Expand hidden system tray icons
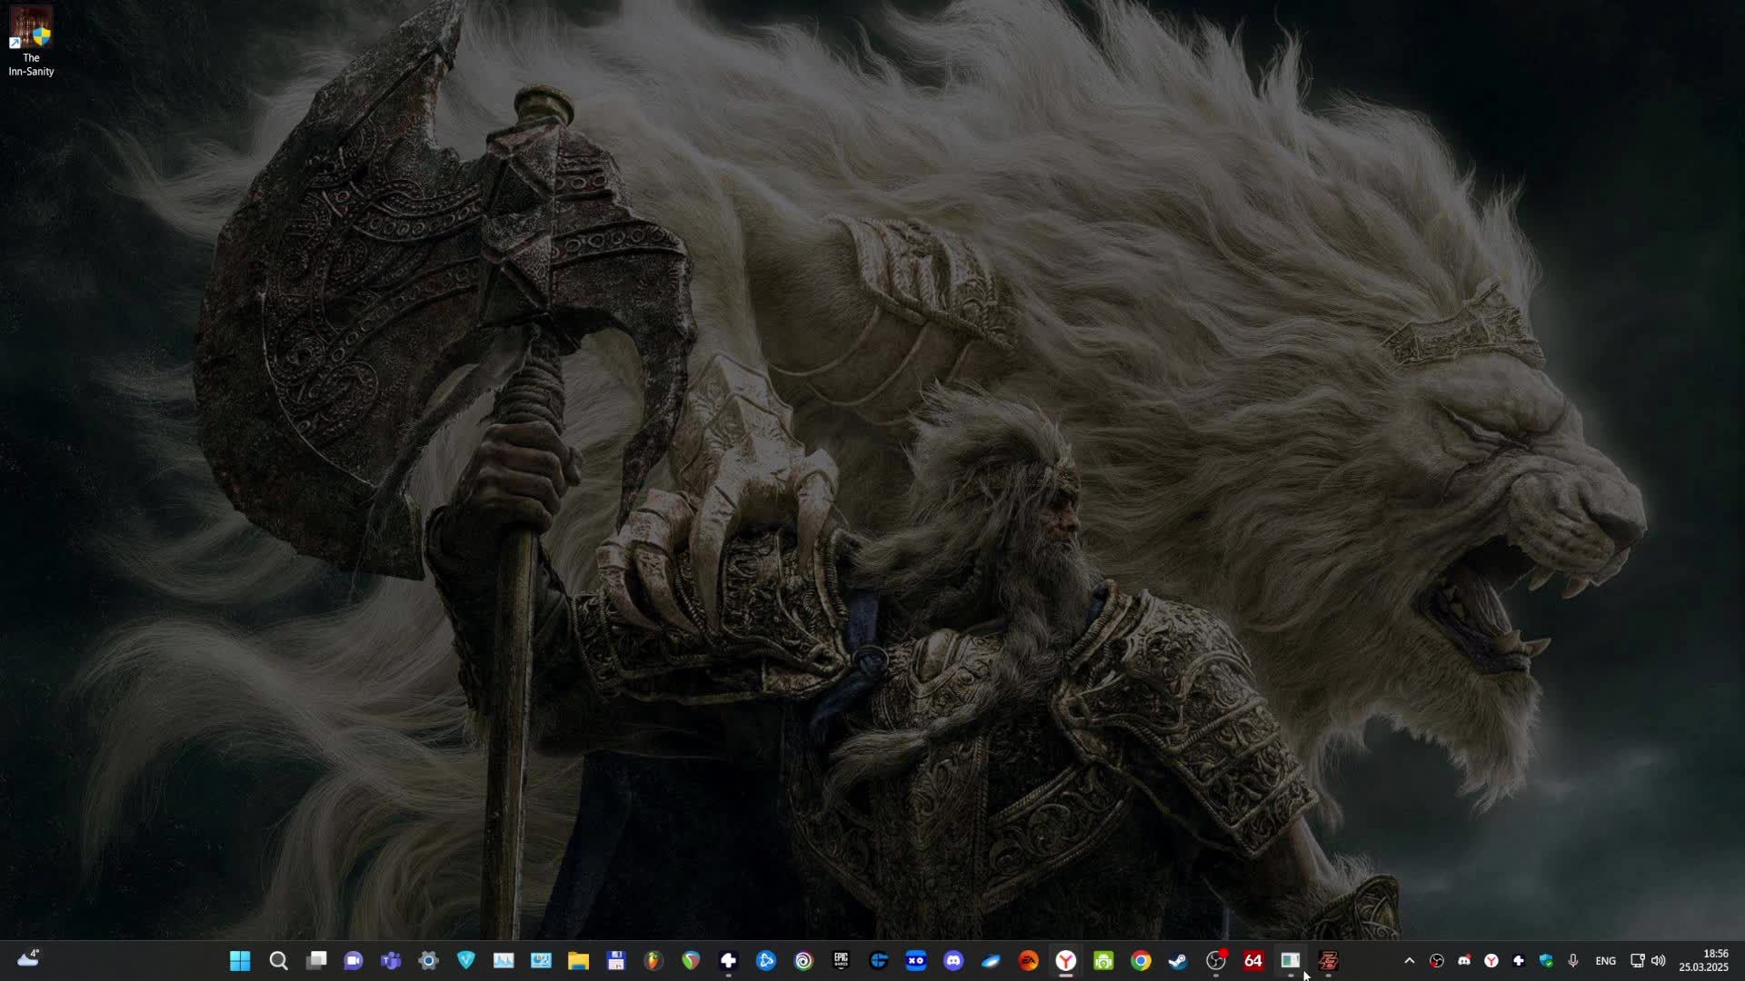 pos(1409,961)
